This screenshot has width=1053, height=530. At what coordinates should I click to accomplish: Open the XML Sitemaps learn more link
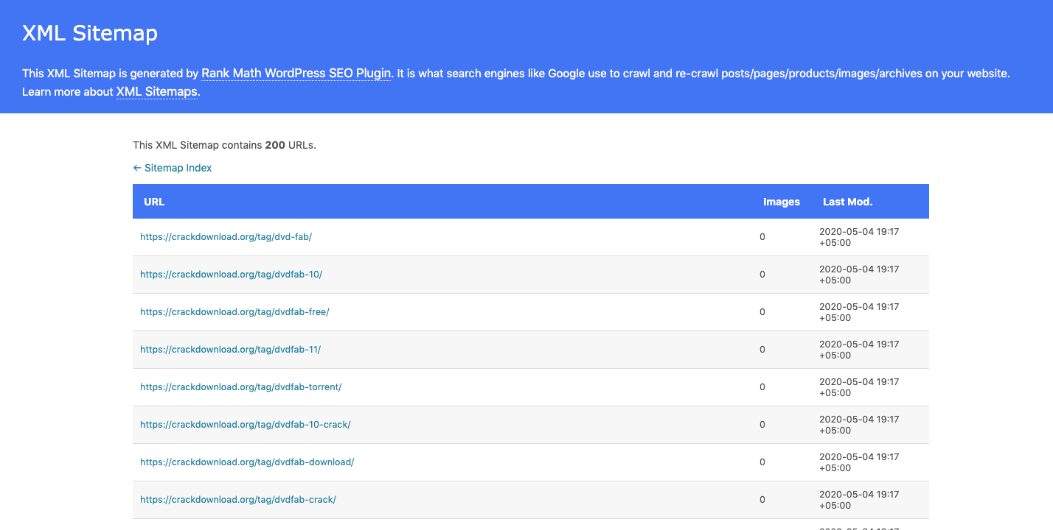(157, 92)
